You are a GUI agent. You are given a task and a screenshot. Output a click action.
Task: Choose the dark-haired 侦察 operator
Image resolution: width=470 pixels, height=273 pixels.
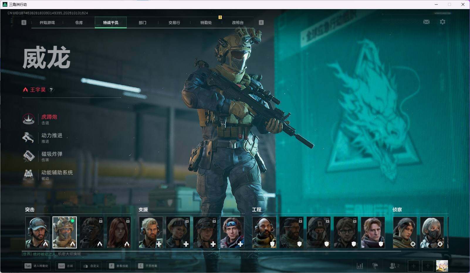click(x=405, y=232)
